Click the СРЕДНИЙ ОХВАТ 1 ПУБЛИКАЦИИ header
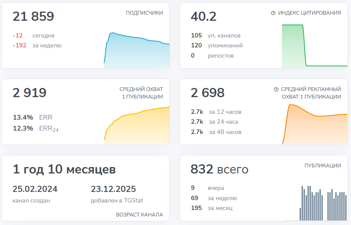The width and height of the screenshot is (351, 225). click(141, 92)
